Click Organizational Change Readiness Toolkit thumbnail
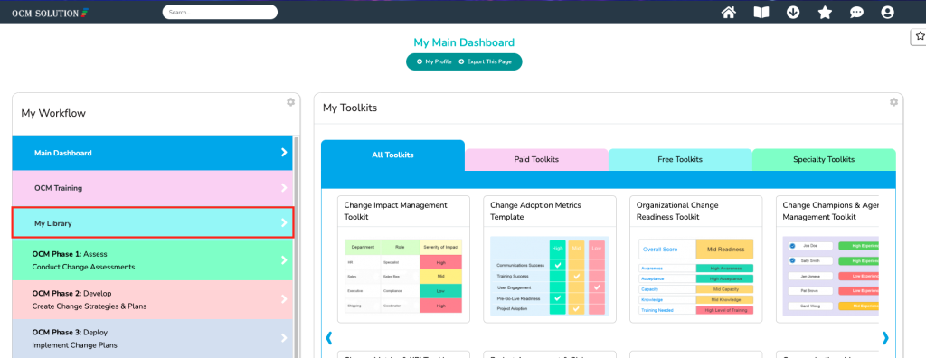926x358 pixels. point(695,277)
